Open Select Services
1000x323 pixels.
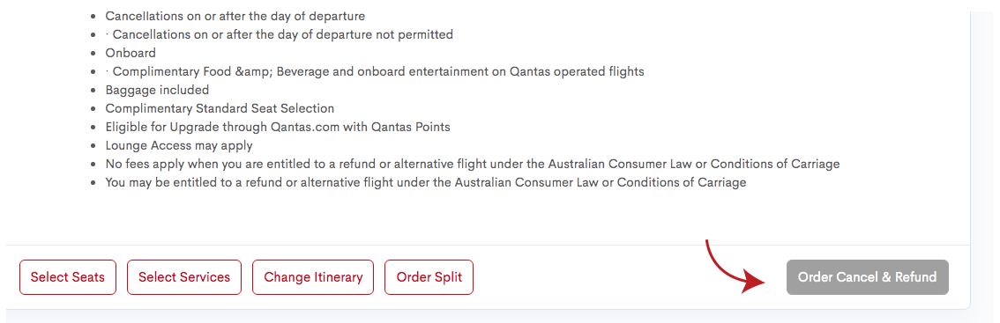(184, 277)
